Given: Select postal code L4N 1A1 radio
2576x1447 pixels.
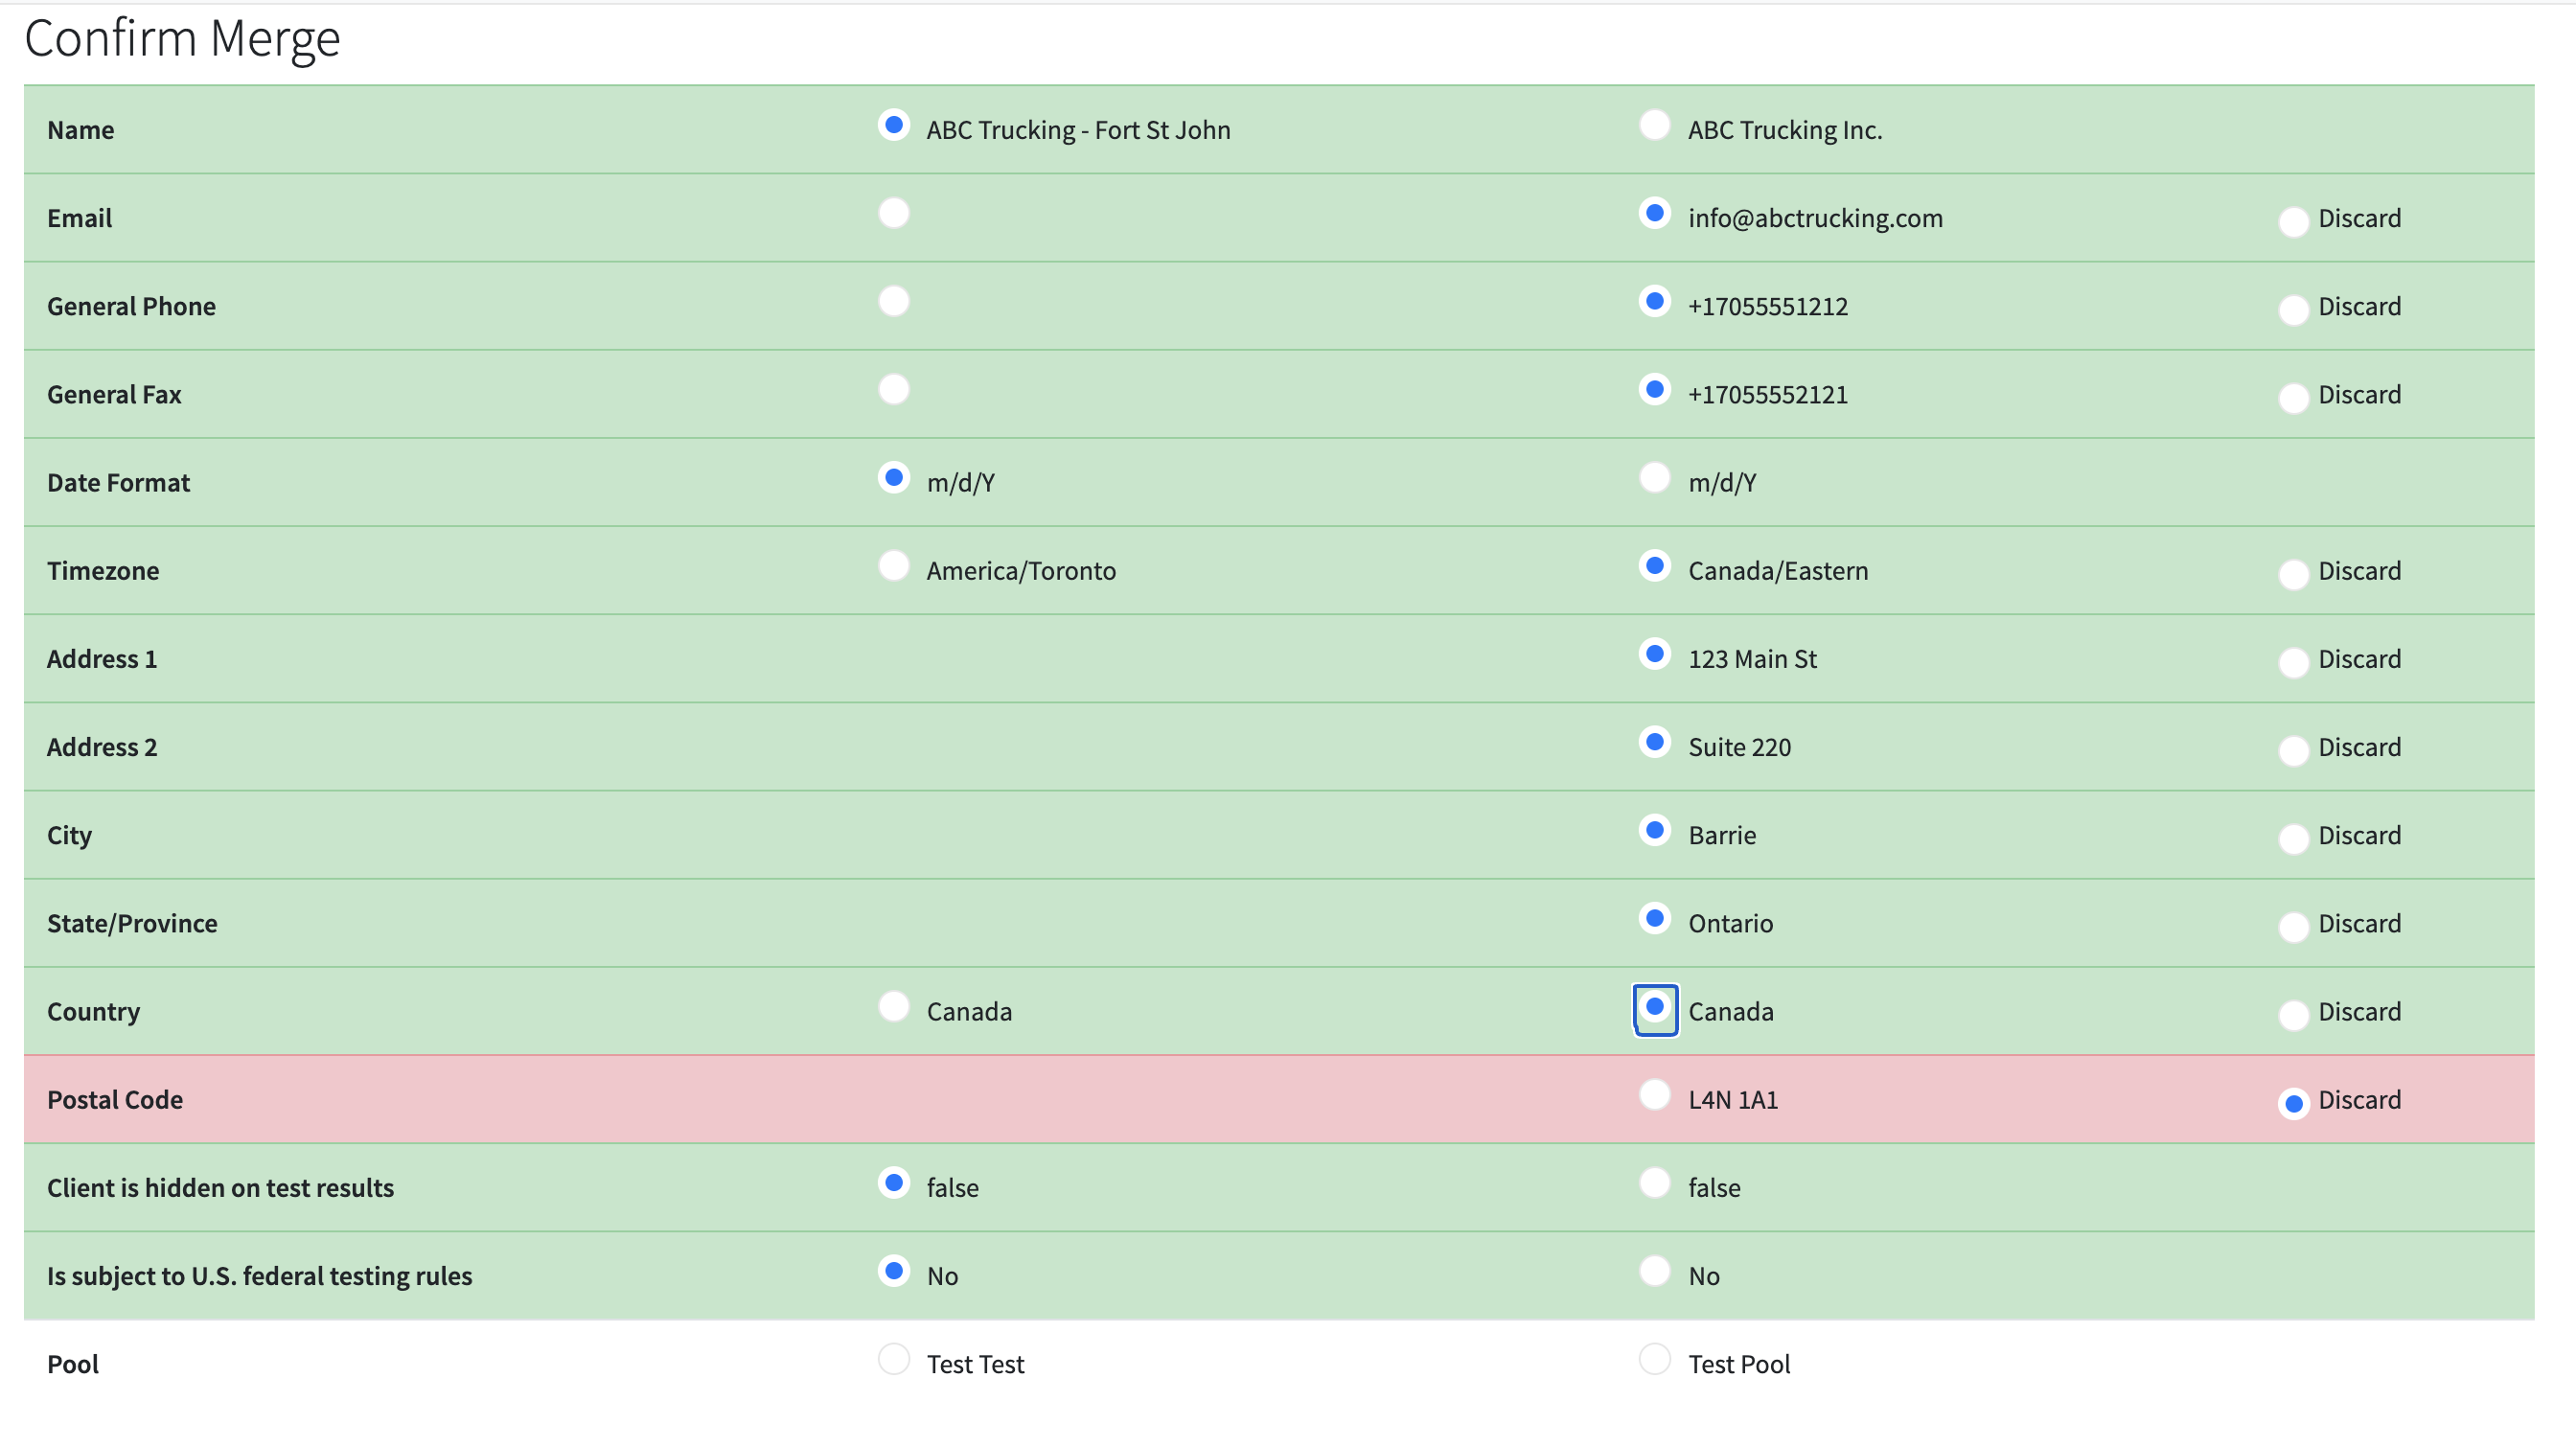Looking at the screenshot, I should point(1655,1094).
